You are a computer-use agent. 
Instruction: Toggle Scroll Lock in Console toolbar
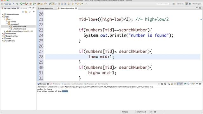pos(172,84)
